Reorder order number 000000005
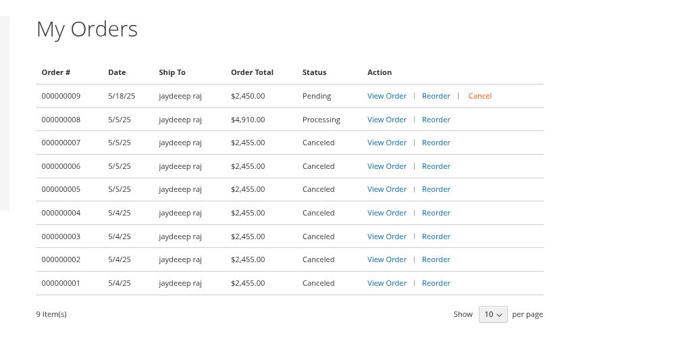The image size is (678, 352). tap(436, 189)
